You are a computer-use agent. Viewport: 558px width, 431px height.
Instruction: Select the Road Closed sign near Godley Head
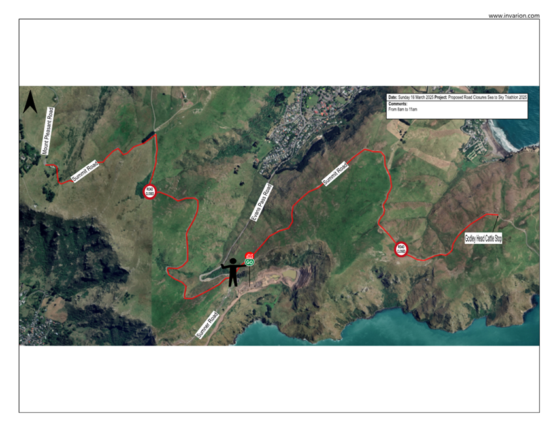click(x=401, y=249)
